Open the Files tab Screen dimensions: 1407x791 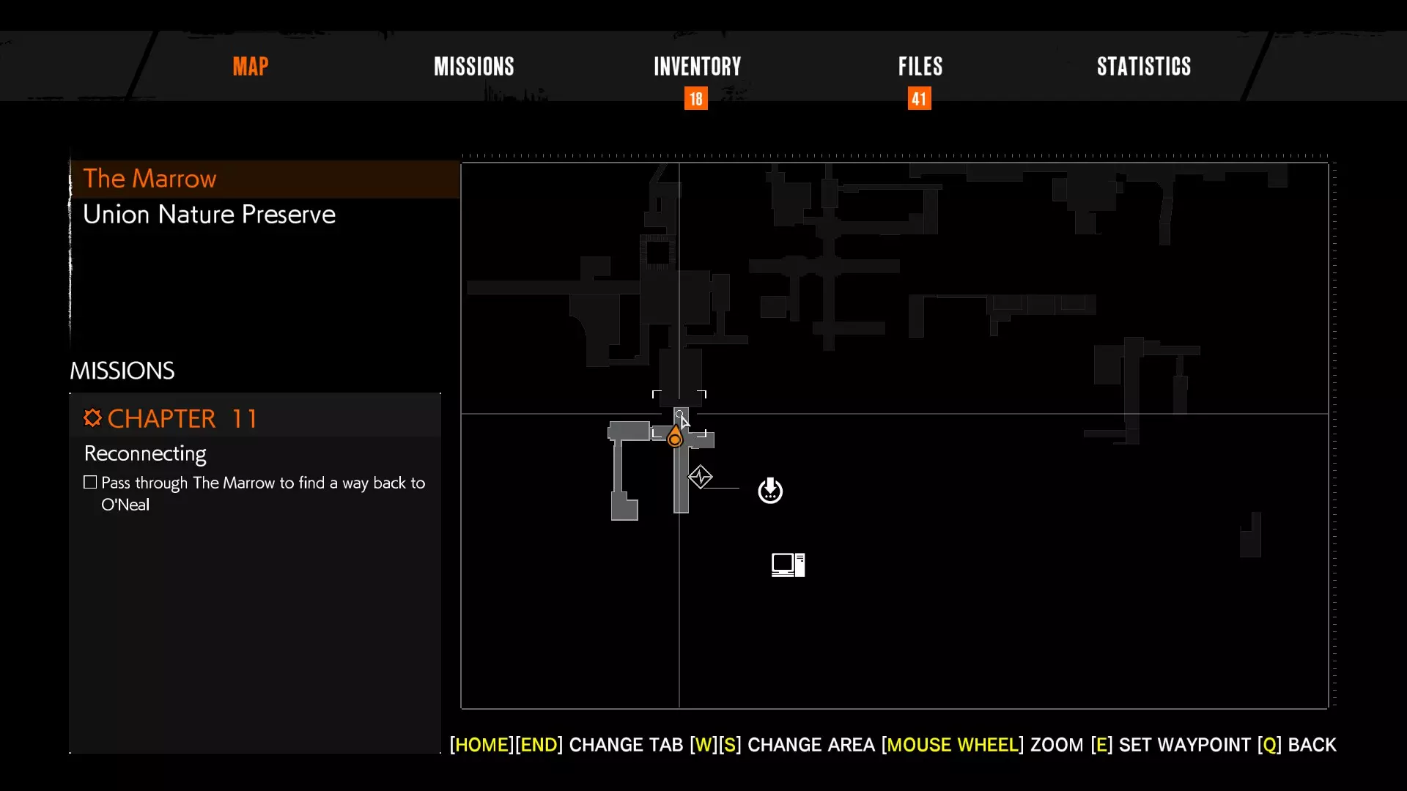(x=920, y=67)
